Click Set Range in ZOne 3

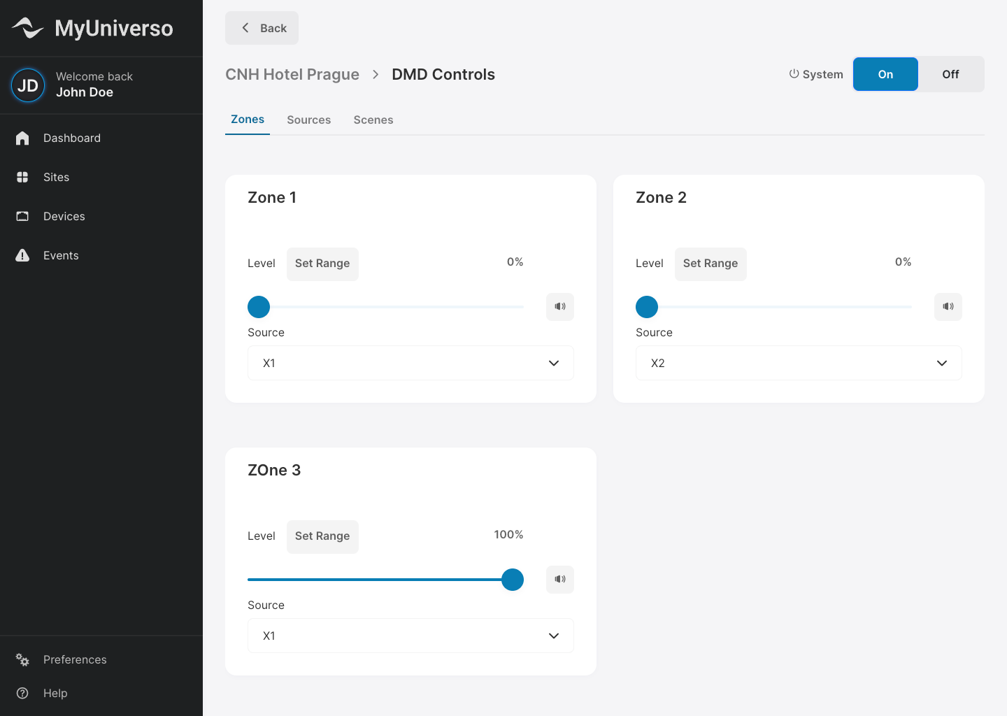pos(322,536)
